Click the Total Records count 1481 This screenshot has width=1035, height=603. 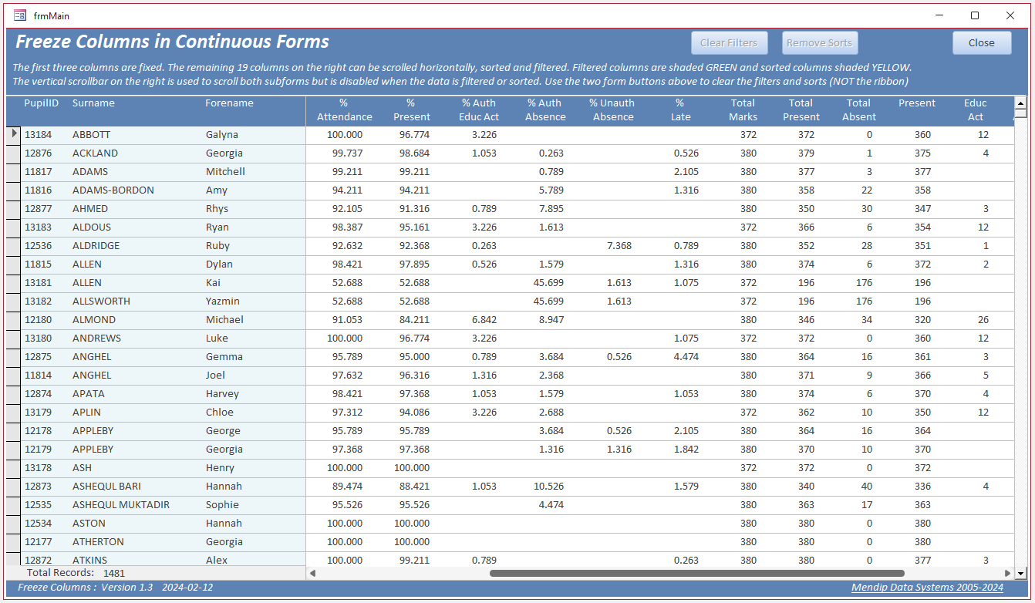[113, 573]
